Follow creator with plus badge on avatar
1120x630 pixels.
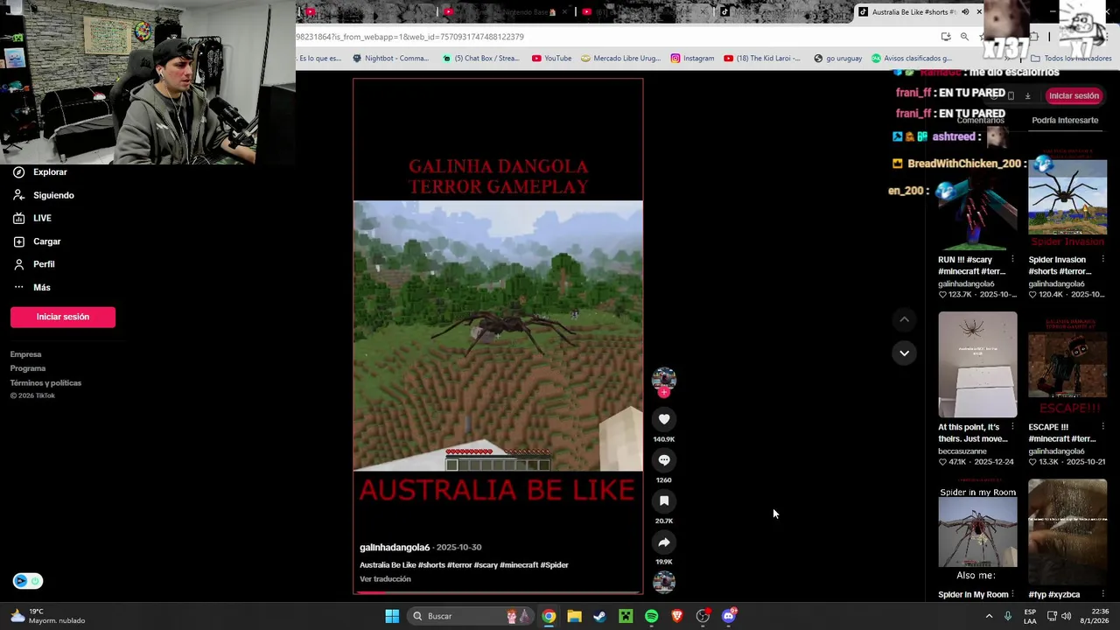(x=664, y=393)
